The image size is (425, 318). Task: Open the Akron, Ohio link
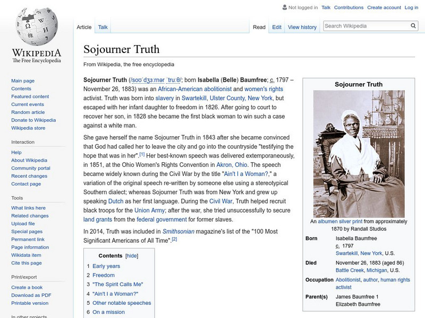(x=232, y=165)
